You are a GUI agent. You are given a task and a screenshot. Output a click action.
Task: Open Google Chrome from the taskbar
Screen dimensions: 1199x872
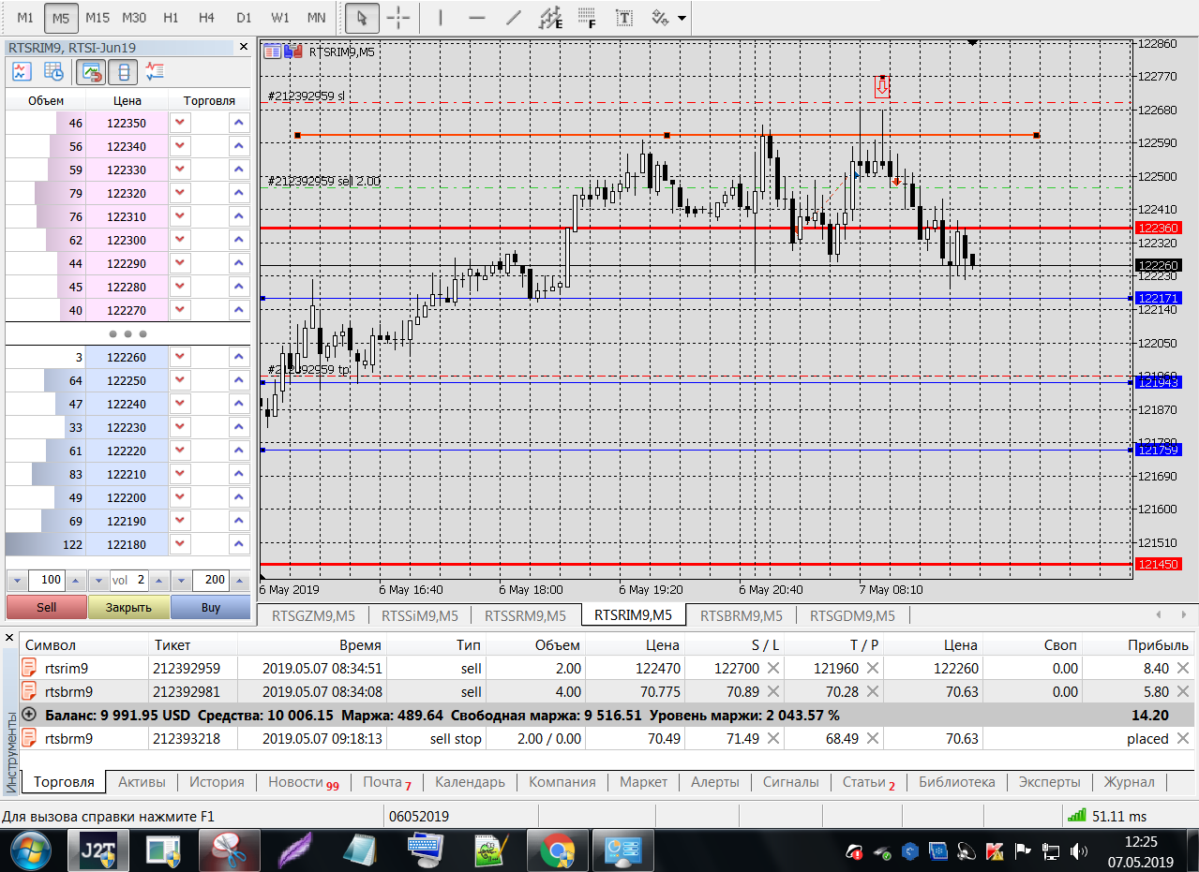557,850
